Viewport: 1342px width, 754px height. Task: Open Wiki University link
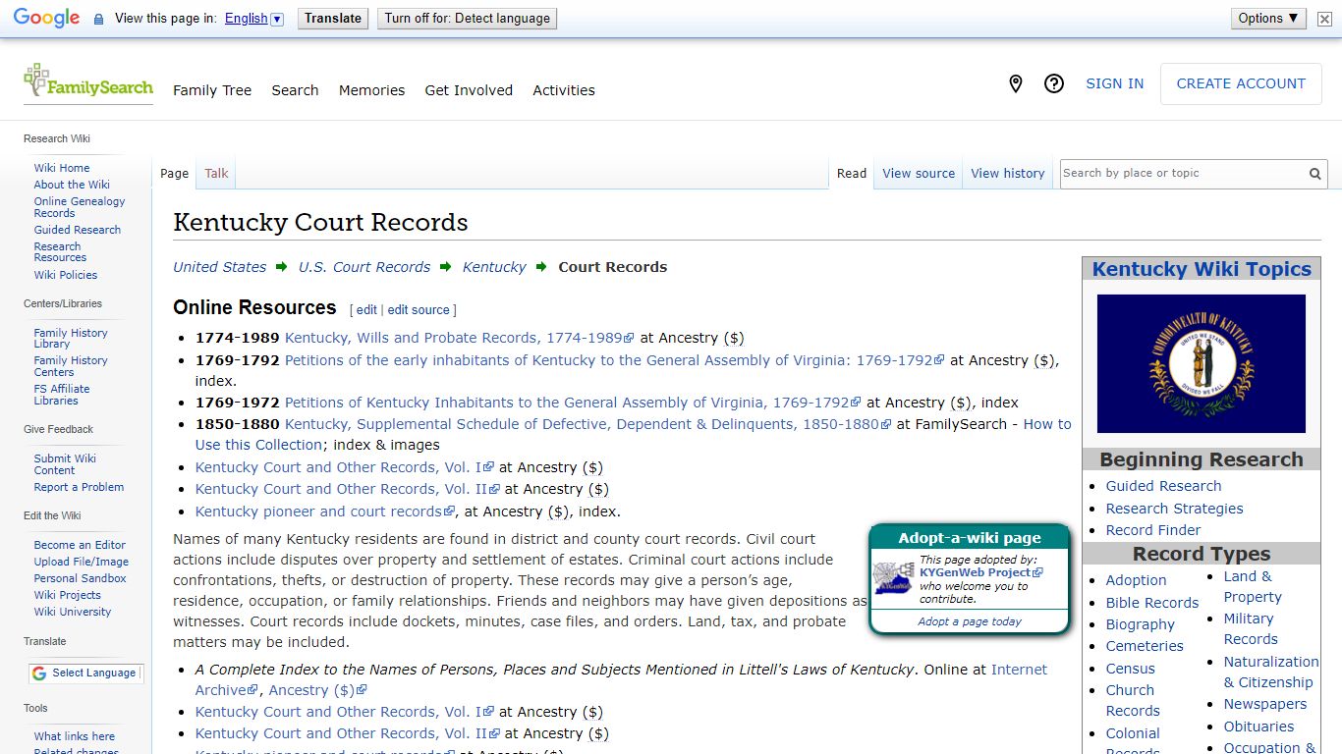tap(73, 612)
